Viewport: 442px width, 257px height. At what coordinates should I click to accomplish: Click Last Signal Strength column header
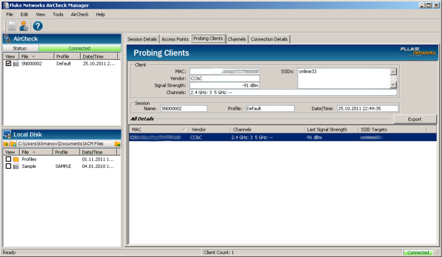(x=331, y=129)
